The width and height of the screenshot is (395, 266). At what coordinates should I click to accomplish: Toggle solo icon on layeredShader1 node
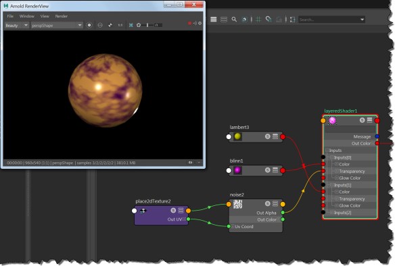click(362, 120)
